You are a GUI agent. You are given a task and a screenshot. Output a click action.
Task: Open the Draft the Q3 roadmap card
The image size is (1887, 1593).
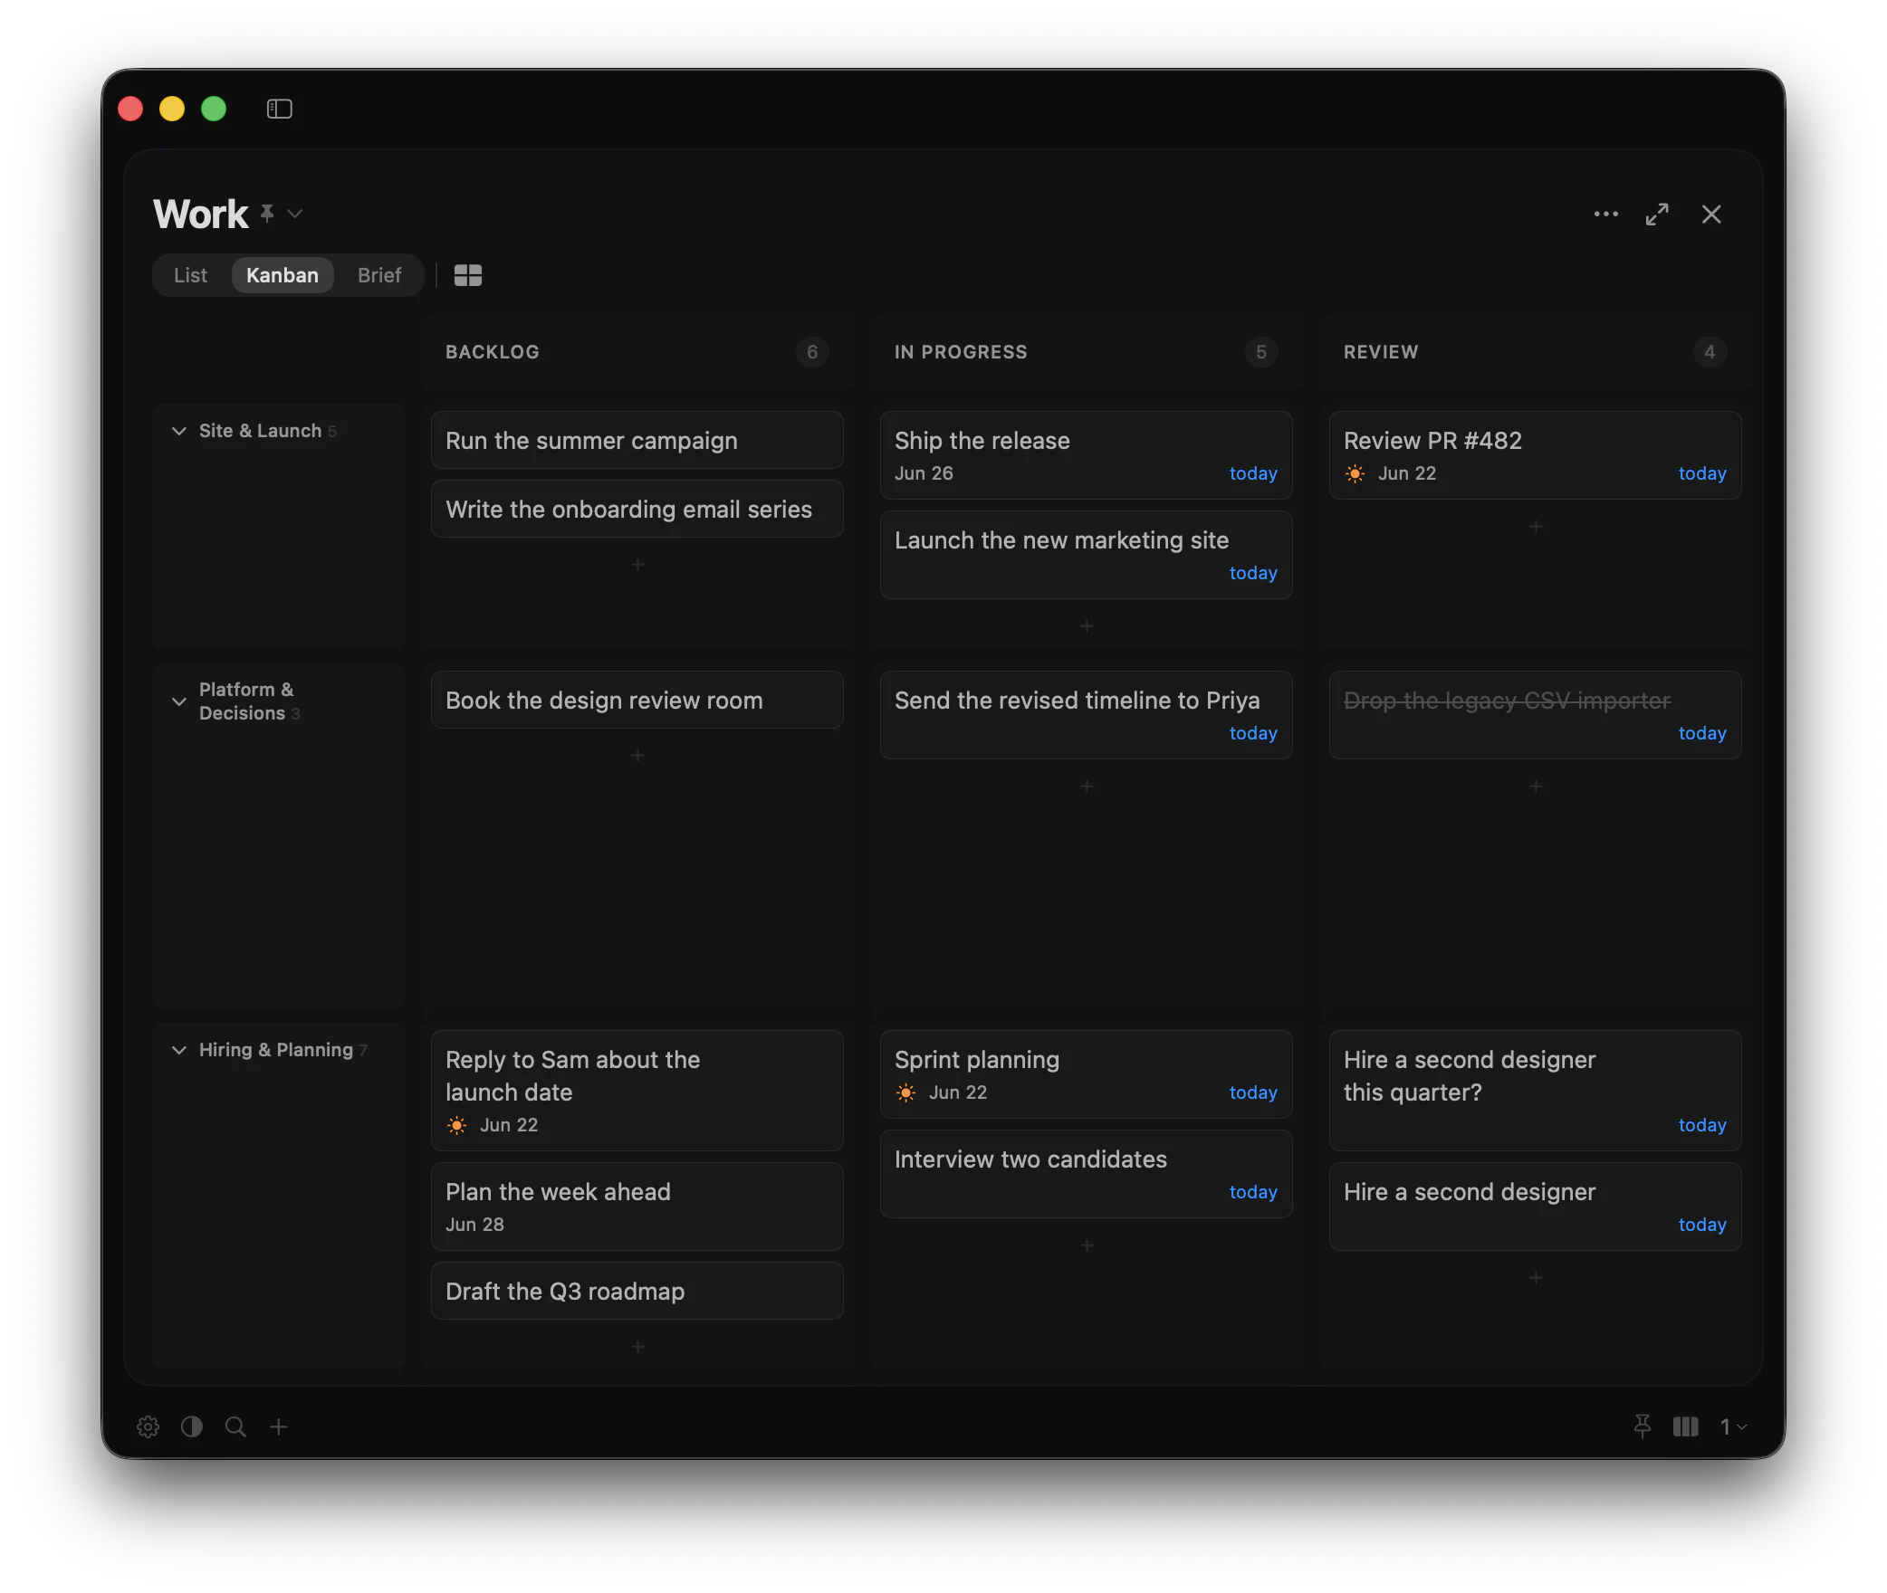click(x=637, y=1292)
